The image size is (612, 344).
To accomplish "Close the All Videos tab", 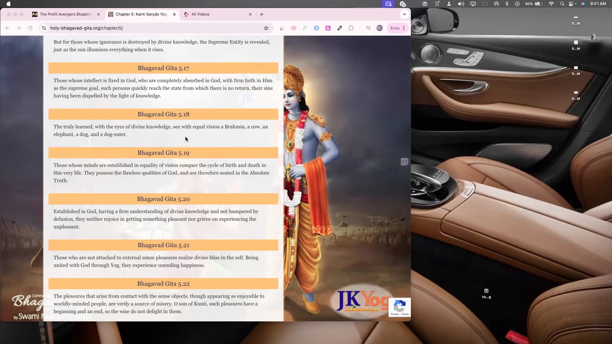I will pyautogui.click(x=250, y=14).
